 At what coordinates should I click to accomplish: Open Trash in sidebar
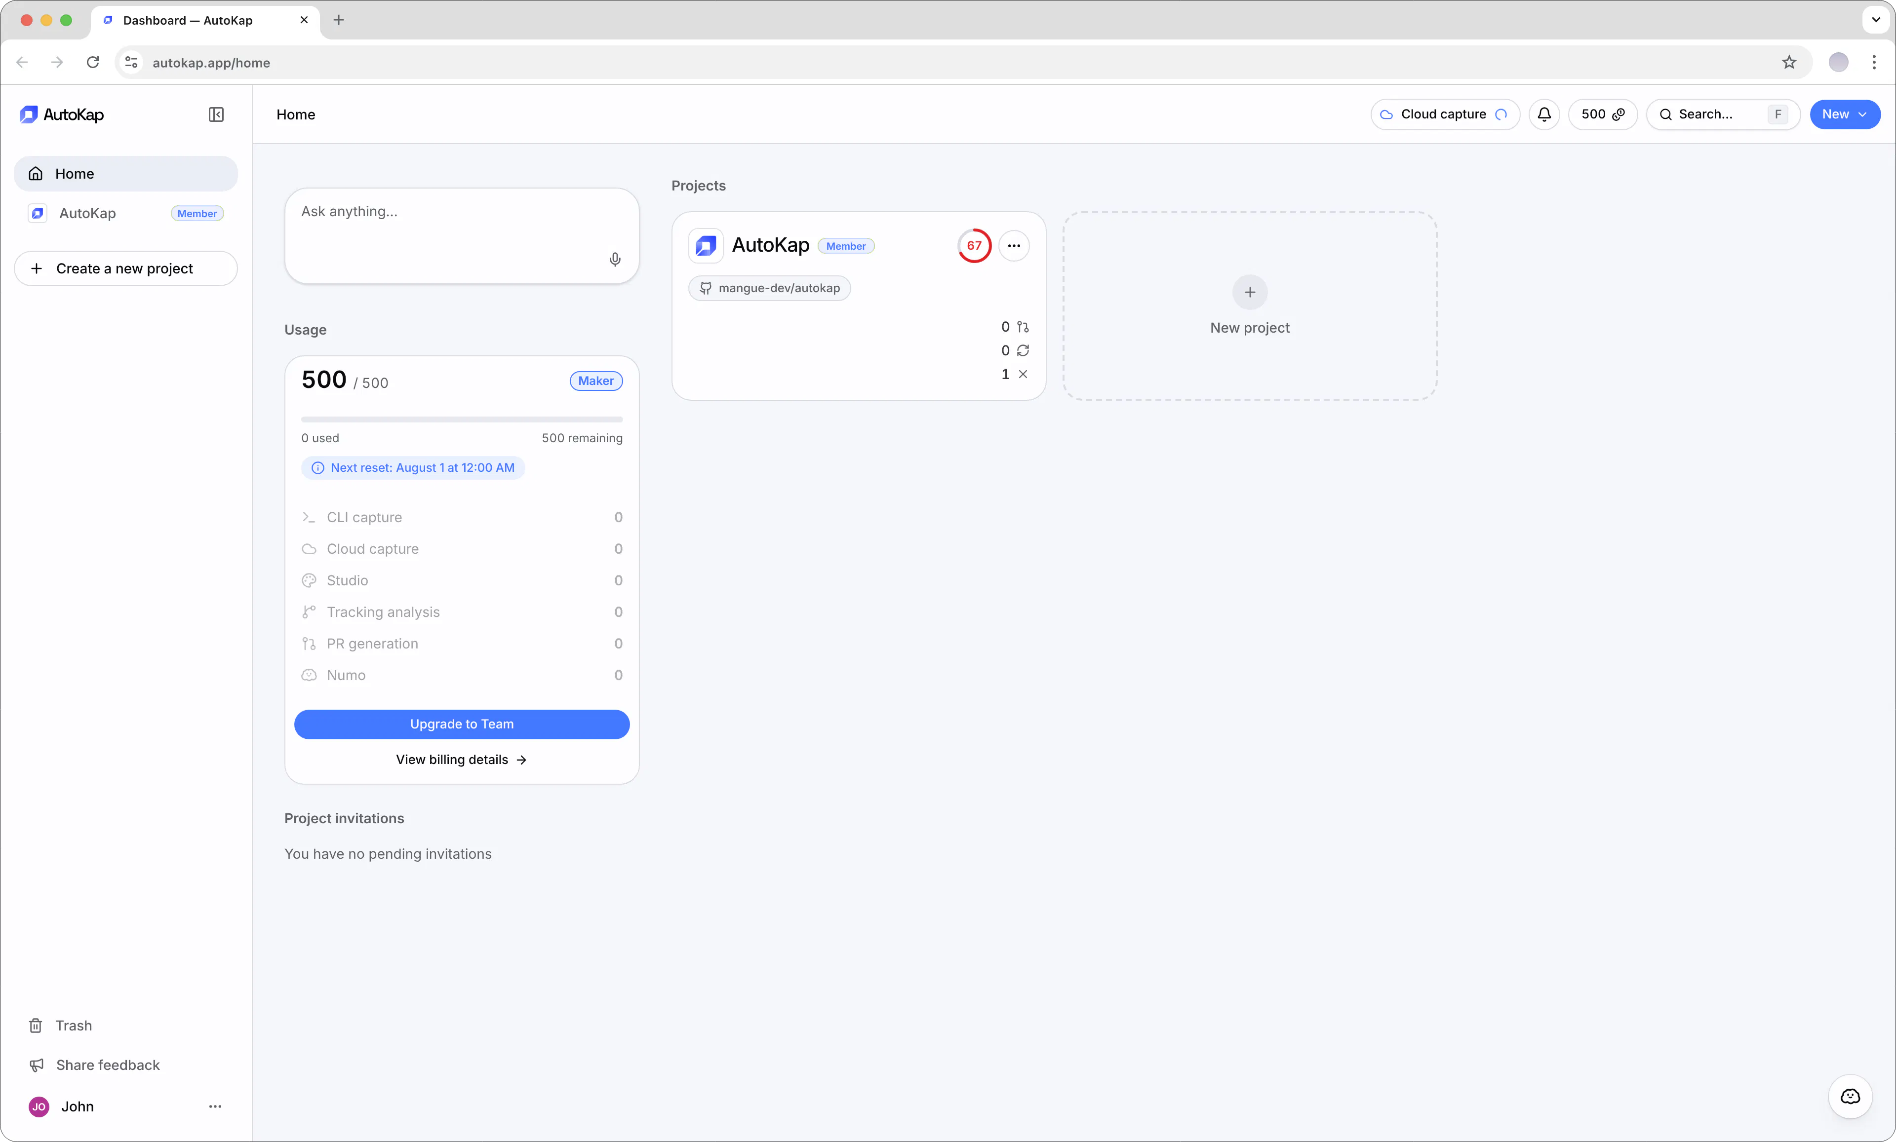[126, 1026]
